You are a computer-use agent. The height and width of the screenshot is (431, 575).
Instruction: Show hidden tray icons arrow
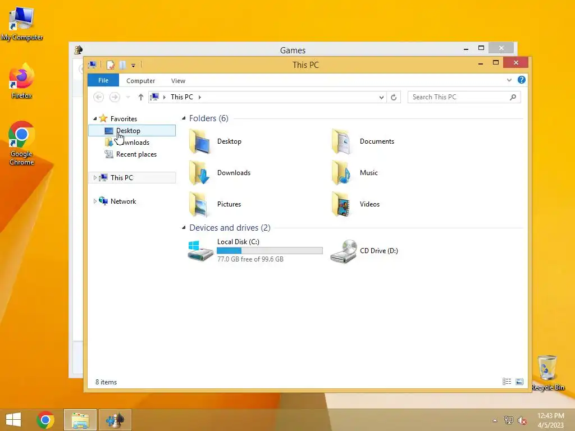[x=495, y=420]
